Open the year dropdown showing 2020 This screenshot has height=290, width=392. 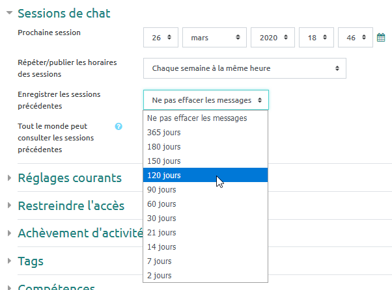(272, 38)
